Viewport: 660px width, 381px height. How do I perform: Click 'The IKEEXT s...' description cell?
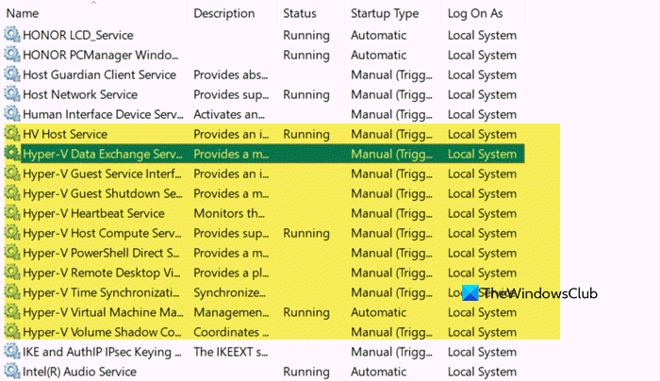[x=231, y=352]
